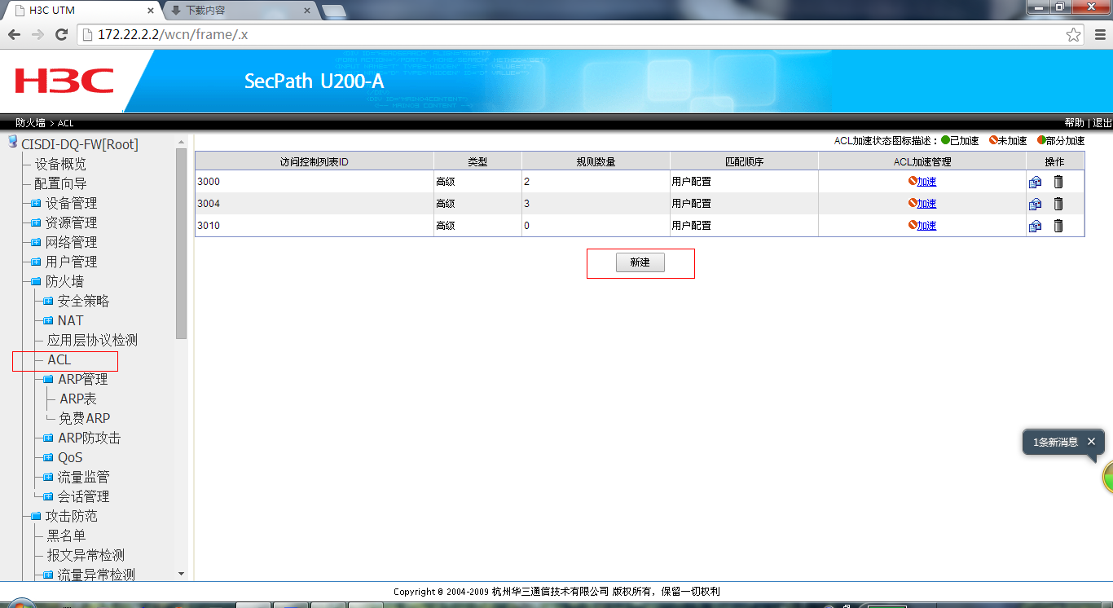Click the browser address bar

coord(570,34)
